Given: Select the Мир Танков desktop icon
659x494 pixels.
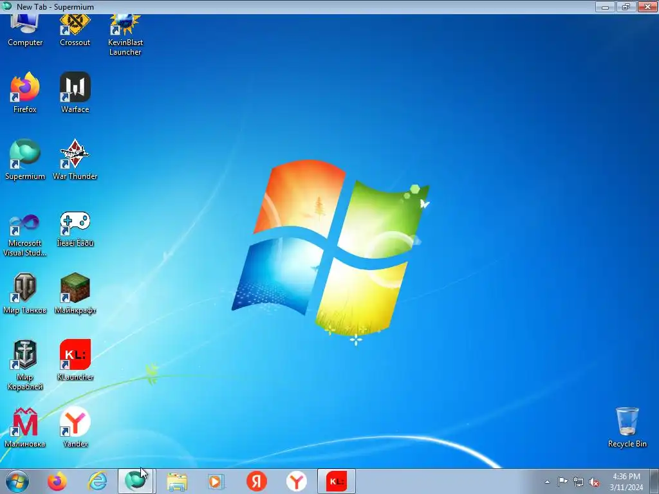Looking at the screenshot, I should tap(25, 293).
